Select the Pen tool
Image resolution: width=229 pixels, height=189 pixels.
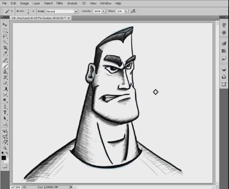tap(5, 107)
